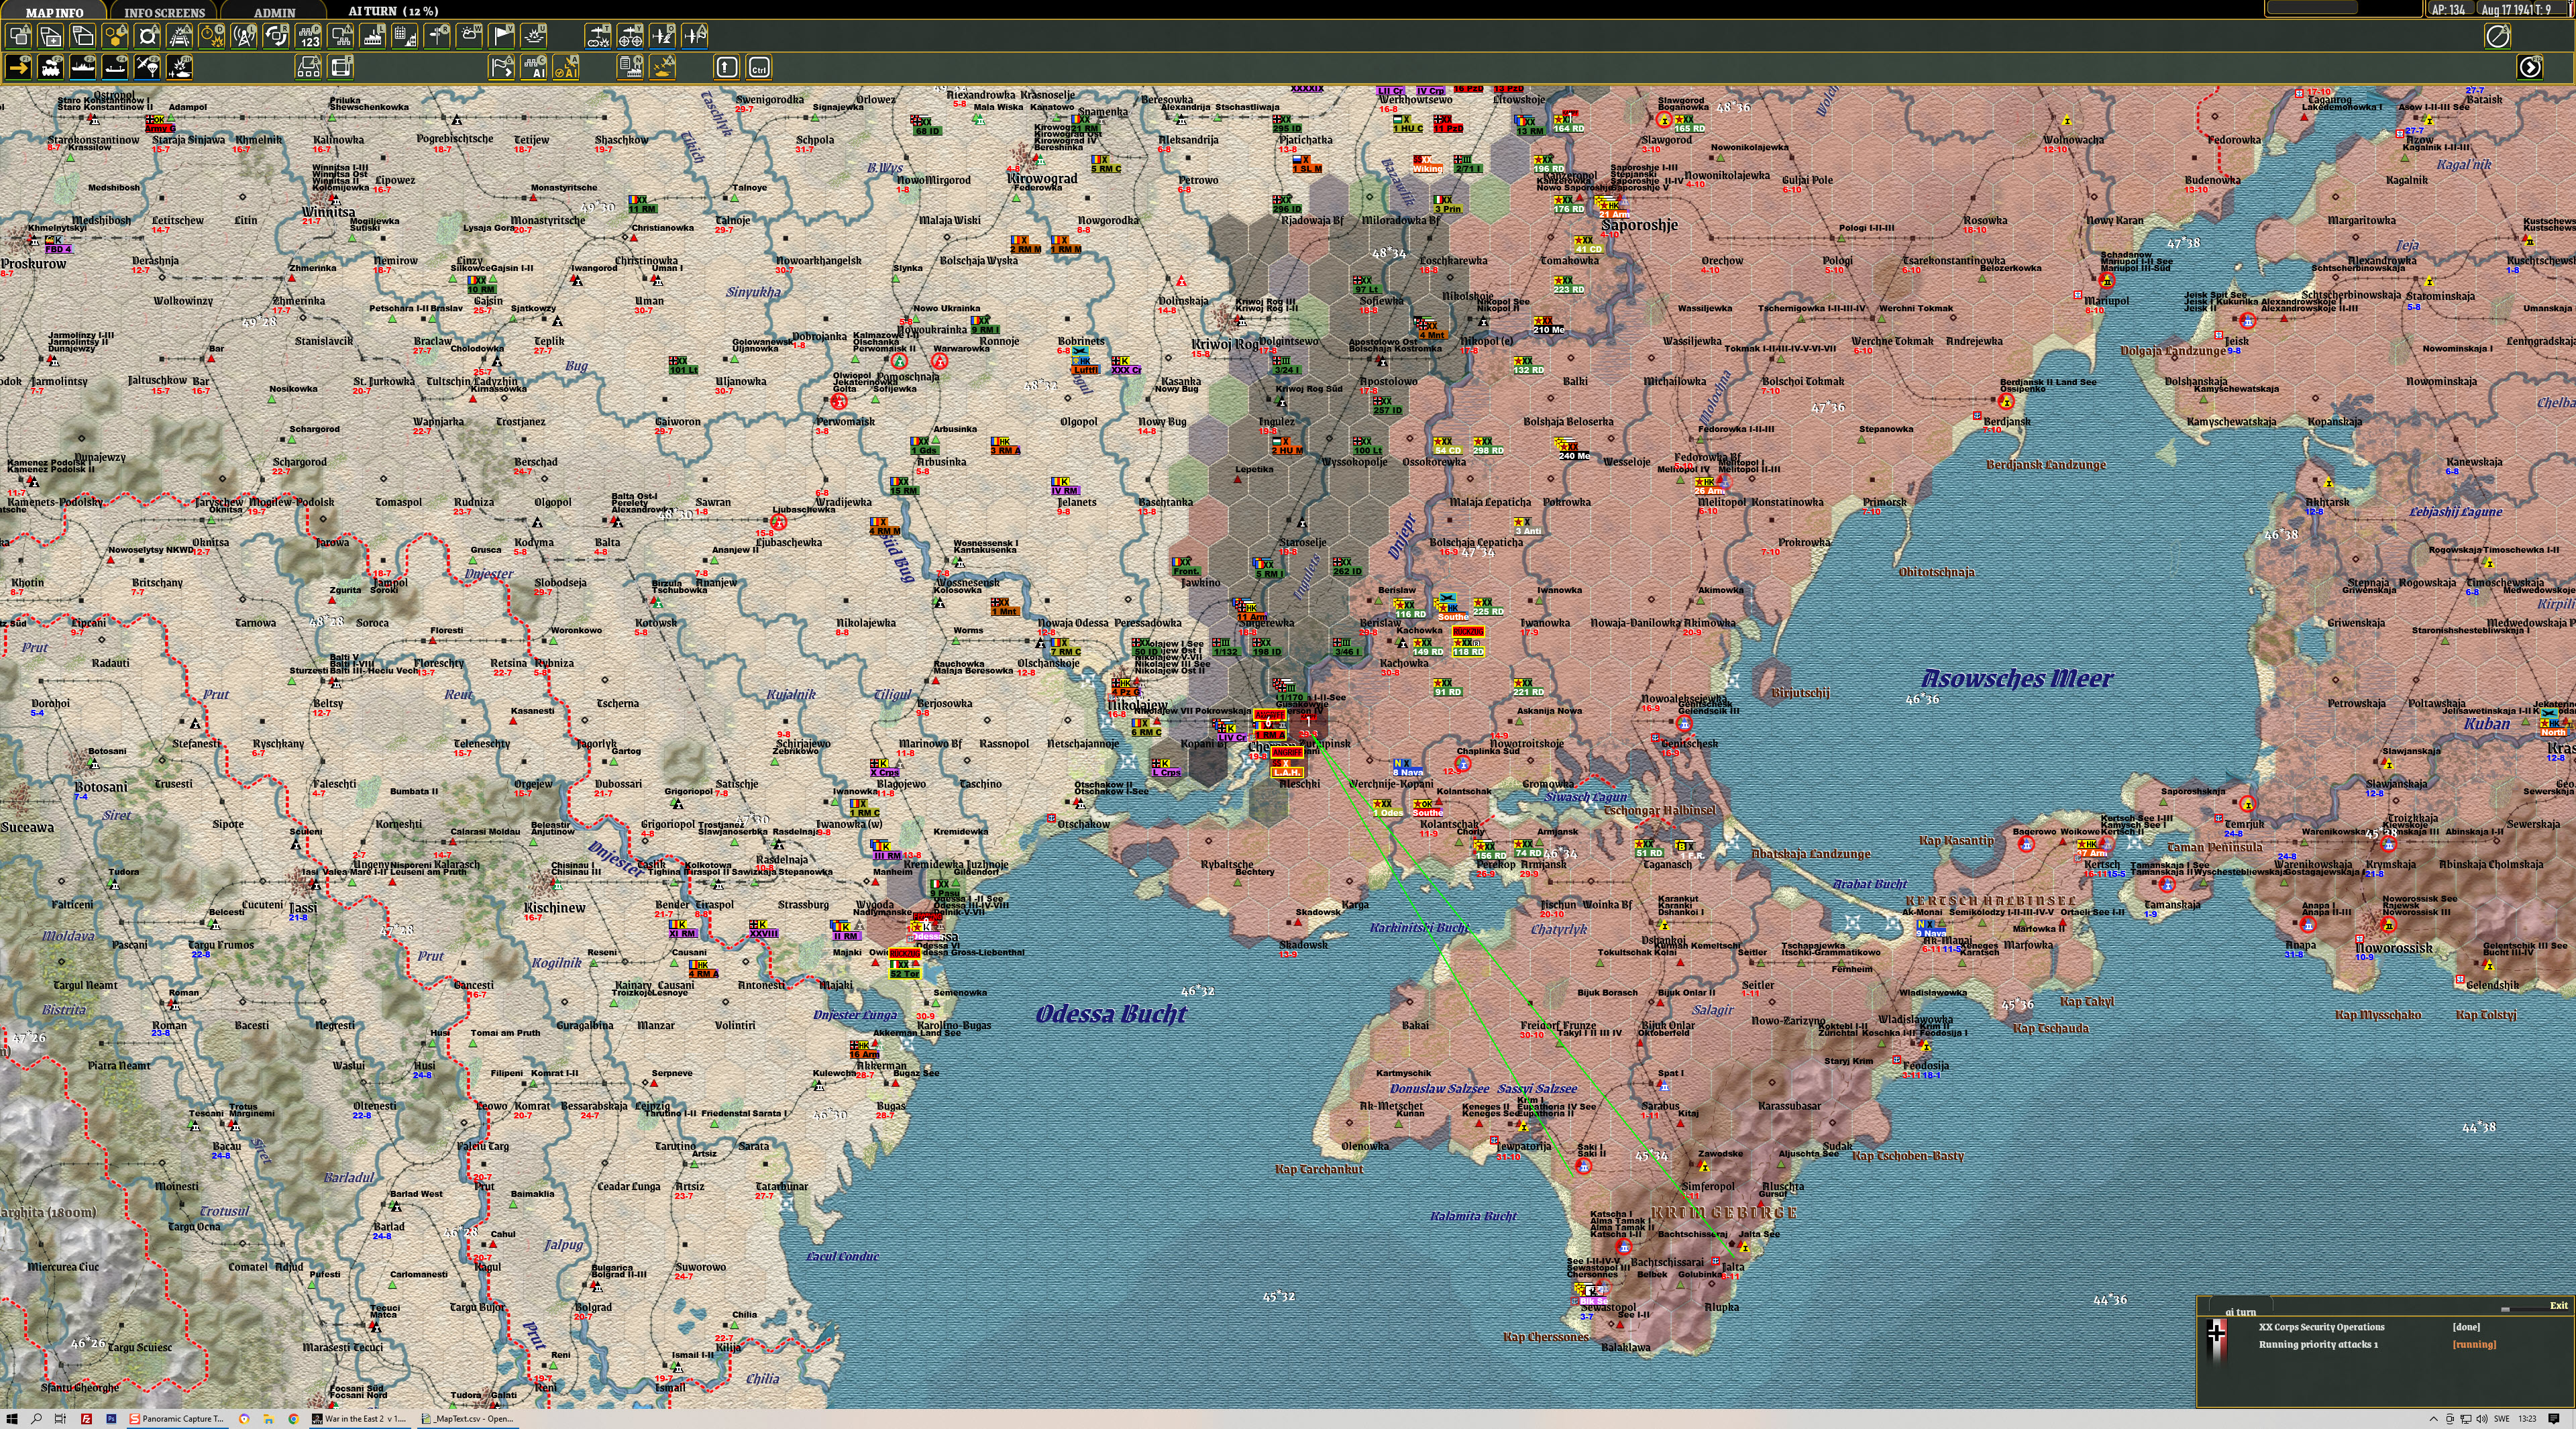Click the ground AI assist icon (C)

click(534, 67)
